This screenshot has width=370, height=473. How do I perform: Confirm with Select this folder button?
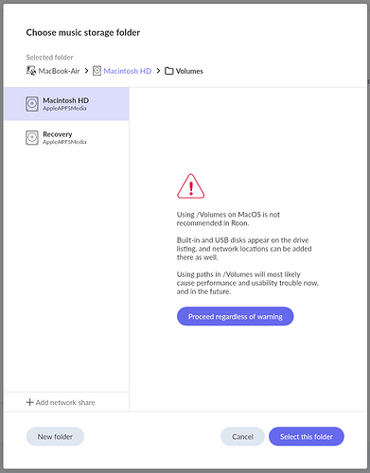pos(307,436)
